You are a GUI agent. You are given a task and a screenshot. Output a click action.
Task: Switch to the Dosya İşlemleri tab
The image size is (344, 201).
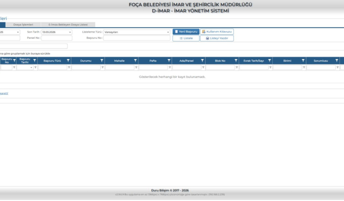click(x=23, y=25)
